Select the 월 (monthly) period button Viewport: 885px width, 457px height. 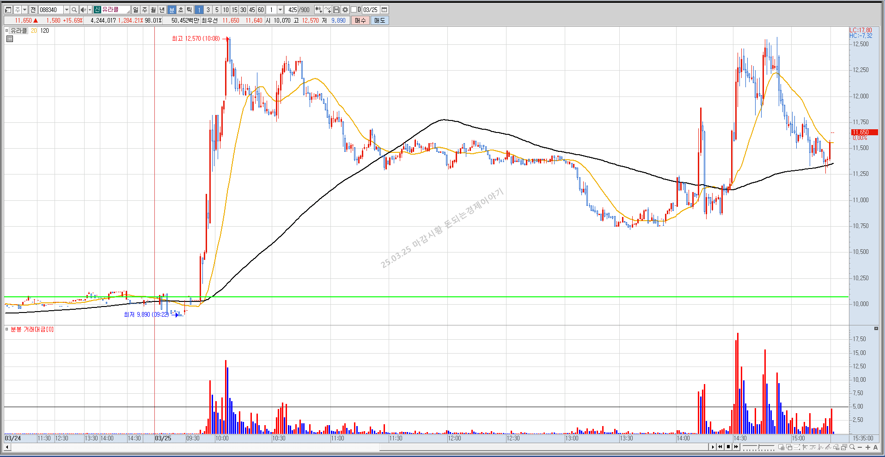[153, 10]
